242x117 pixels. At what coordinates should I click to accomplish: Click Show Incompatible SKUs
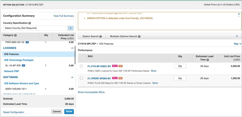click(x=91, y=92)
